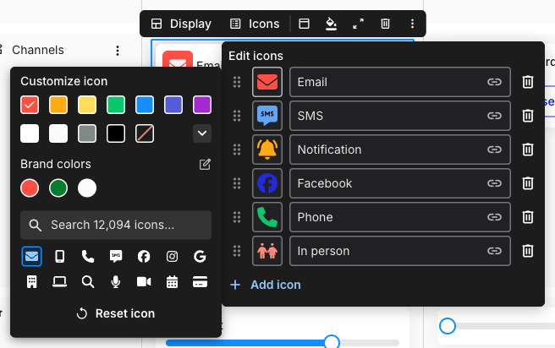Select the red brand color circle
Viewport: 555px width, 348px height.
[x=30, y=188]
